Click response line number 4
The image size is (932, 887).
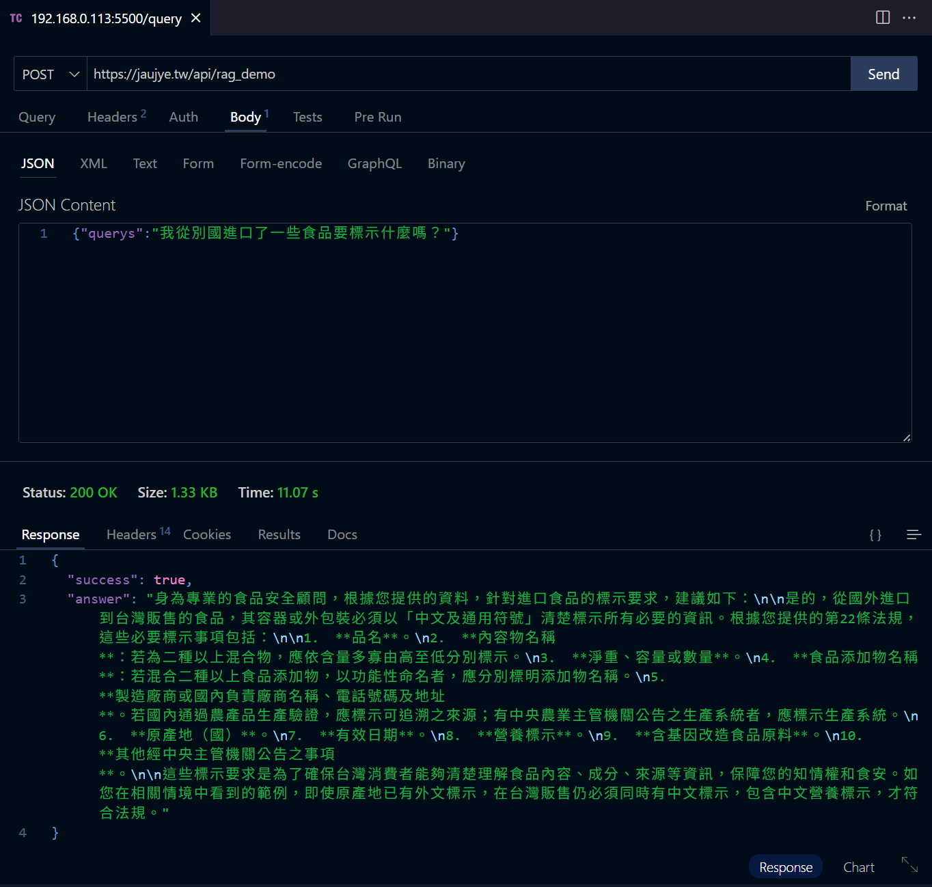point(23,832)
